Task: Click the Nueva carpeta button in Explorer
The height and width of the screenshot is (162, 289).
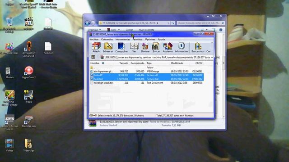Action: click(146, 30)
